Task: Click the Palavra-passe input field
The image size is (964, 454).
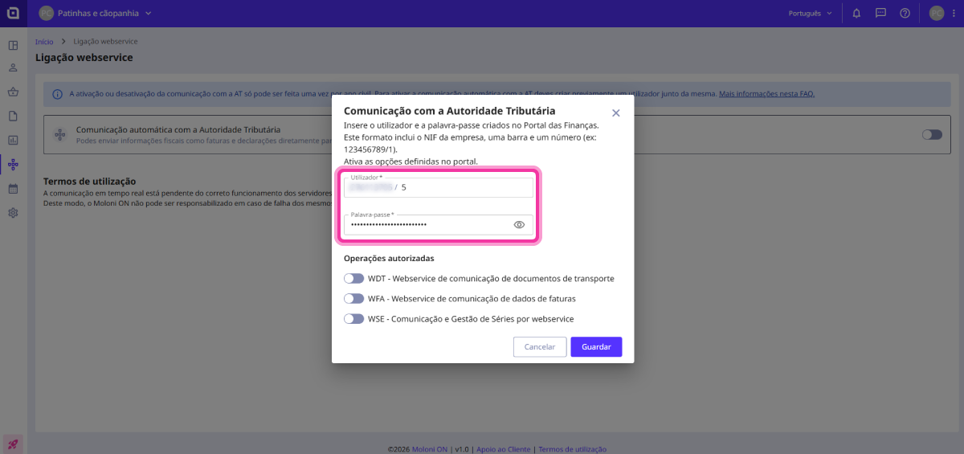Action: coord(439,225)
